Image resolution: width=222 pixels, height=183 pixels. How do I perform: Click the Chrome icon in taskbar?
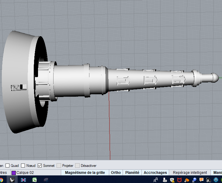[1, 180]
